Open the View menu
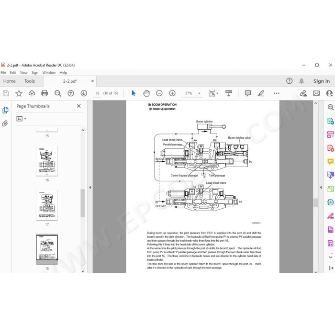This screenshot has height=335, width=335. (x=24, y=73)
